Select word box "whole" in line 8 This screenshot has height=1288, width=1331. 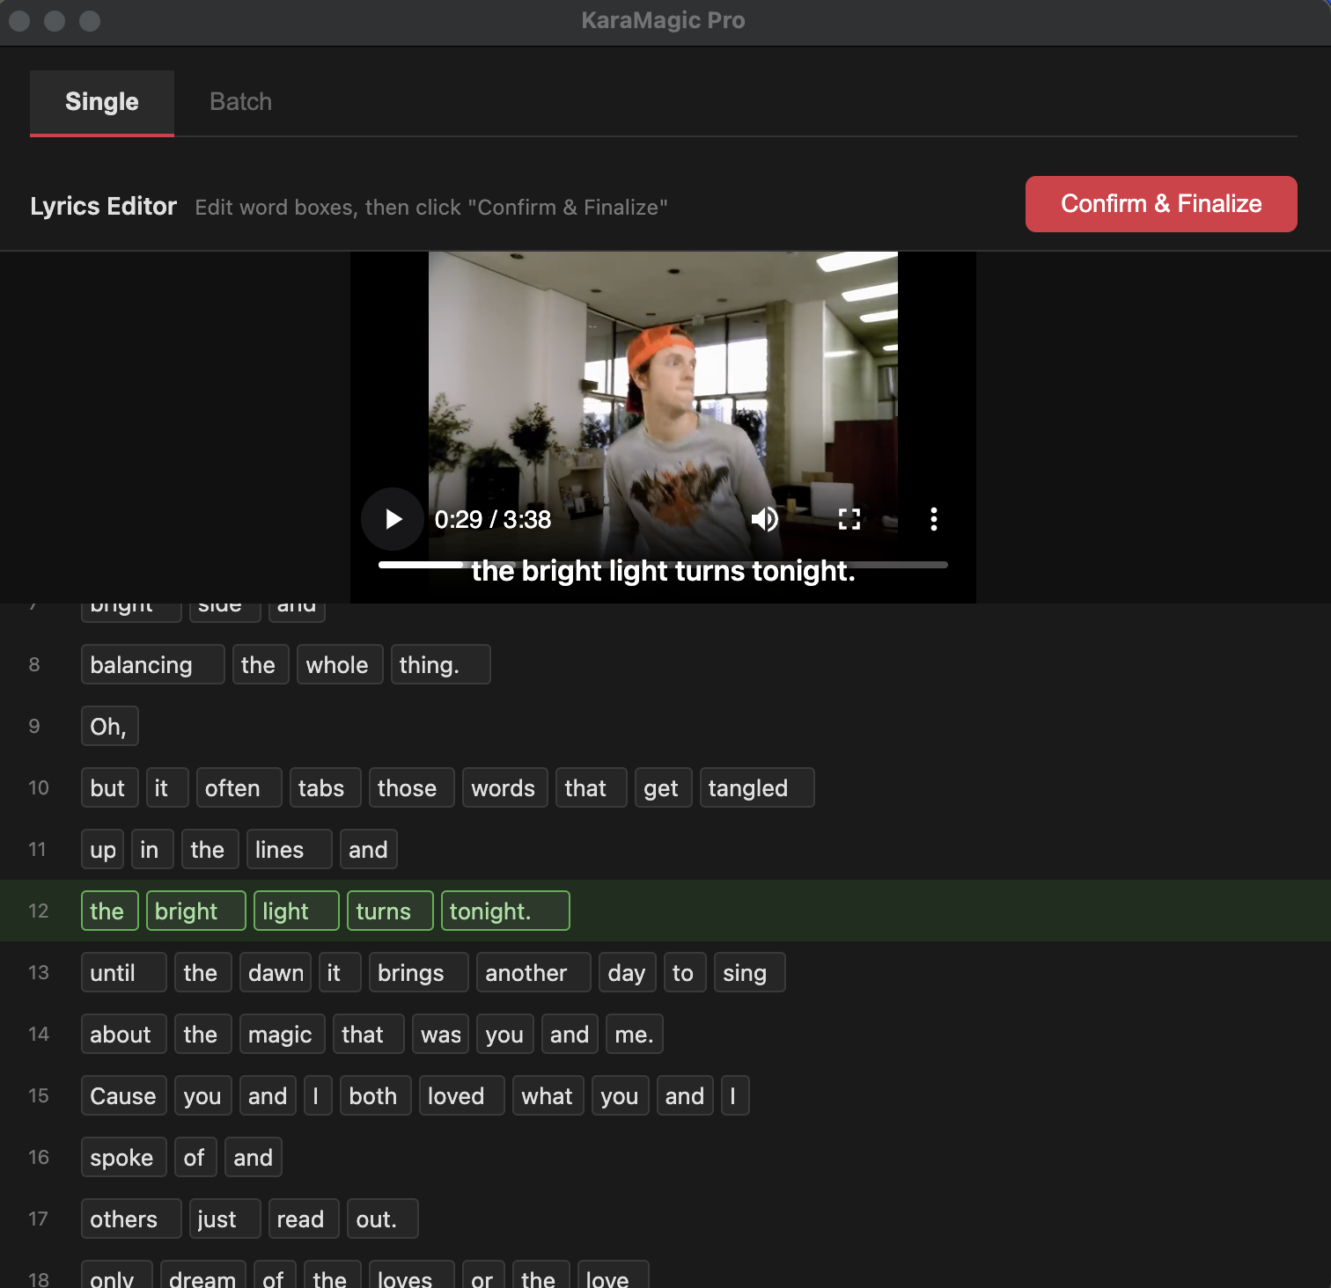click(340, 664)
